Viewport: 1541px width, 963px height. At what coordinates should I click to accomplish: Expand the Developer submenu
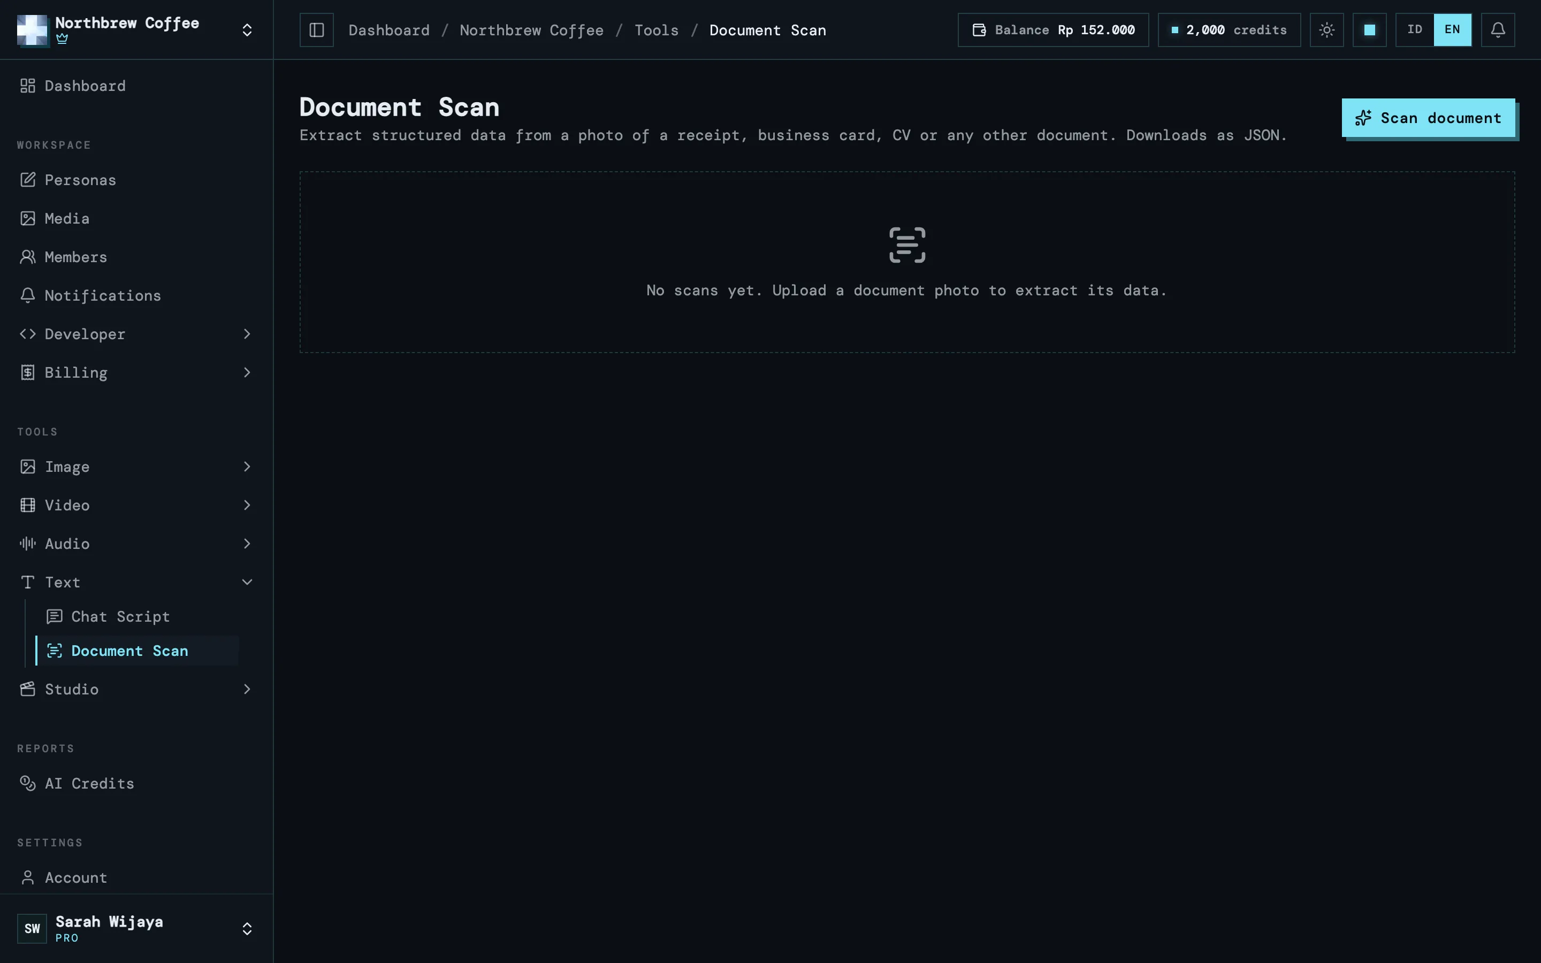136,334
